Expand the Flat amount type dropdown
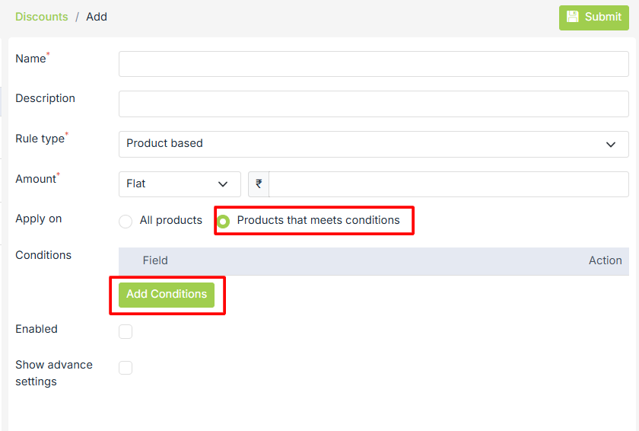The height and width of the screenshot is (431, 639). (x=180, y=184)
